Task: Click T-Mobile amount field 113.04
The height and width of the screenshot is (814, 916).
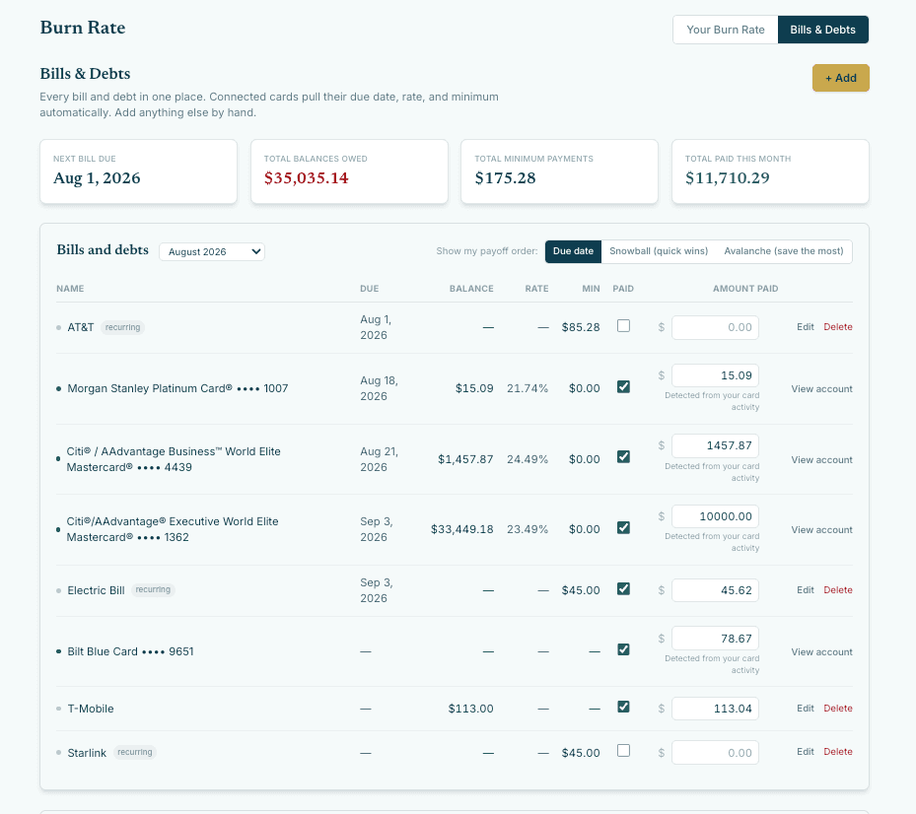Action: point(715,709)
